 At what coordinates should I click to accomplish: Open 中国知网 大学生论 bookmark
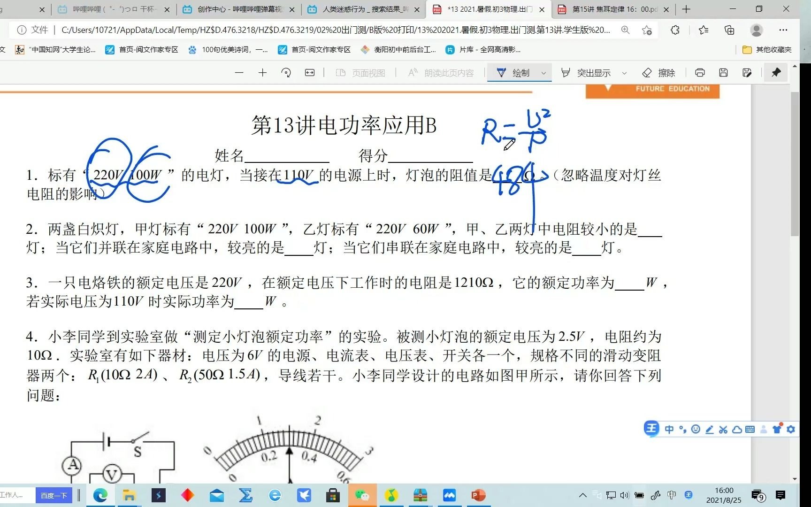click(x=55, y=50)
